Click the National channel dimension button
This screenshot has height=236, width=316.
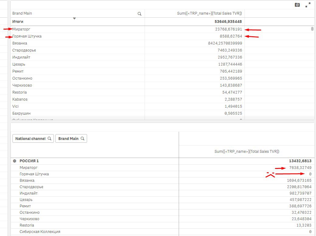pos(33,138)
